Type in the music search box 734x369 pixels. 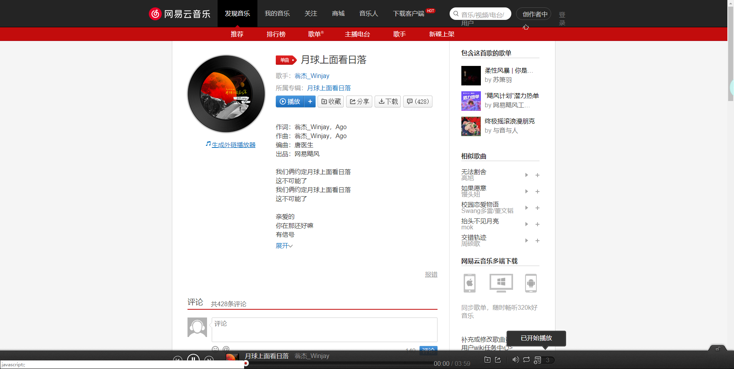(x=484, y=14)
